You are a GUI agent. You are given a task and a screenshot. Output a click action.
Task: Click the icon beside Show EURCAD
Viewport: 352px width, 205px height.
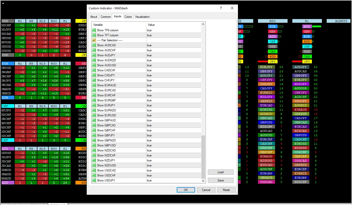pyautogui.click(x=94, y=90)
